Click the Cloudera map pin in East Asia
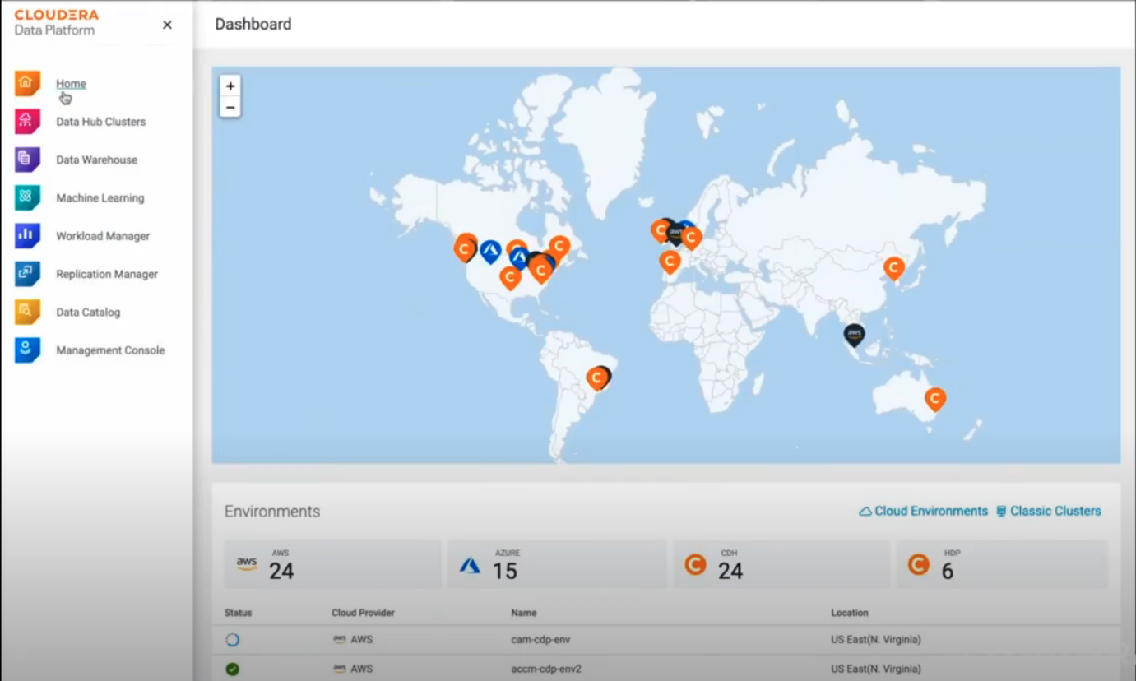This screenshot has width=1136, height=681. (893, 268)
